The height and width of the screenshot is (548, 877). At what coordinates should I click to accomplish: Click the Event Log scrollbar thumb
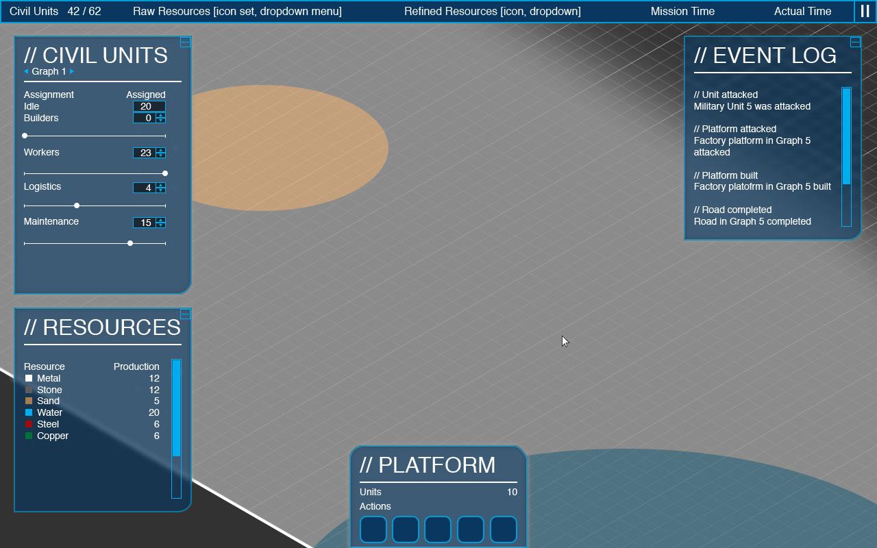tap(846, 136)
